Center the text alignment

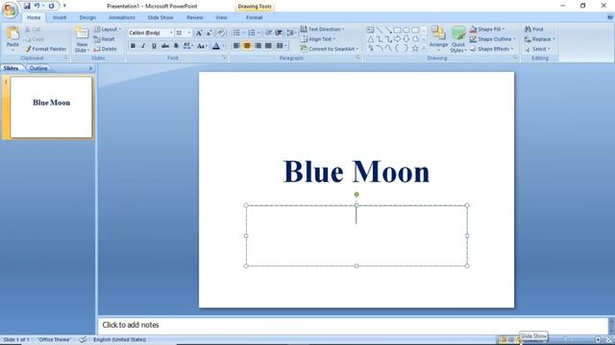(x=247, y=46)
